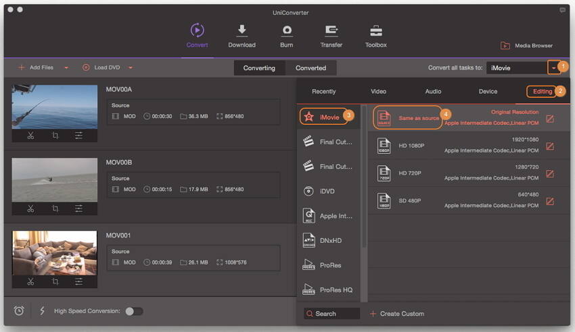Open the Media Browser
Viewport: 575px width, 332px height.
pyautogui.click(x=526, y=46)
